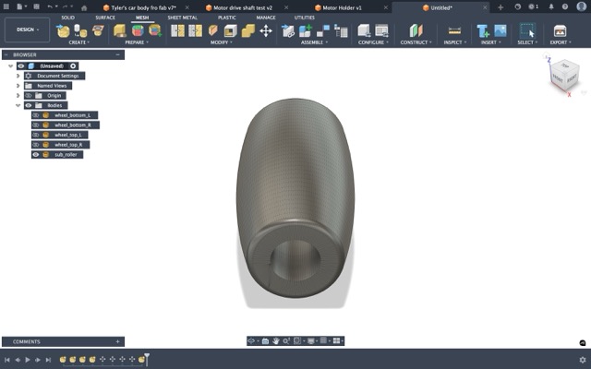Viewport: 591px width, 369px height.
Task: Click the Look At camera icon
Action: [265, 340]
